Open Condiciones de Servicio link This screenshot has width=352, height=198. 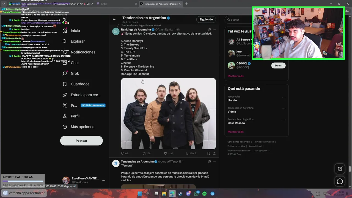click(x=238, y=142)
